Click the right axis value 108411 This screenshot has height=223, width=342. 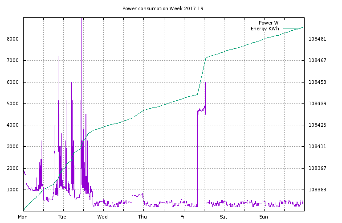tap(318, 146)
